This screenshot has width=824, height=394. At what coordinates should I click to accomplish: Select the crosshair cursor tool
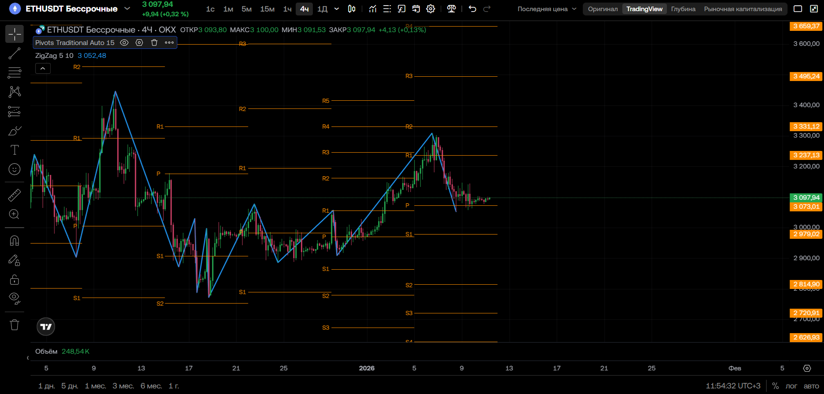point(15,34)
